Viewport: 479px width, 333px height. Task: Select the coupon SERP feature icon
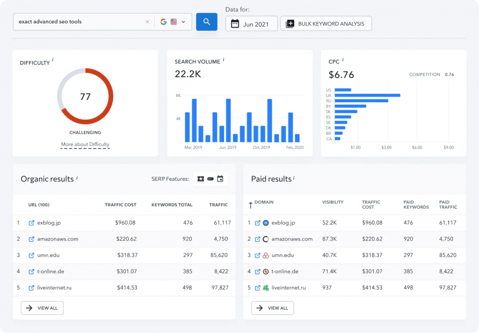(x=201, y=178)
